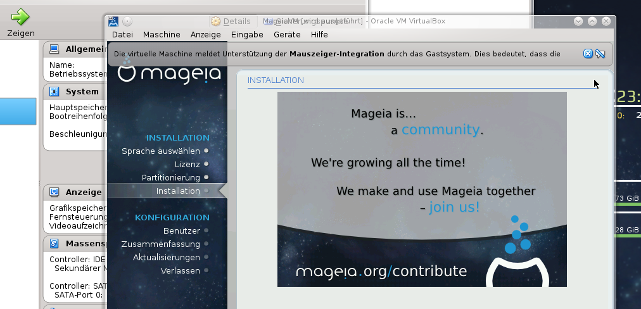Click the blue 'community' word in slideshow
The height and width of the screenshot is (309, 641).
pyautogui.click(x=440, y=130)
